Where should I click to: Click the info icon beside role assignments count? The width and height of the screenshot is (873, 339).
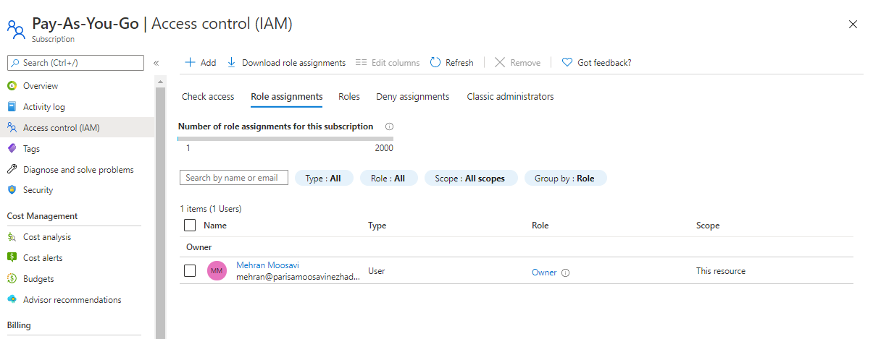[389, 126]
